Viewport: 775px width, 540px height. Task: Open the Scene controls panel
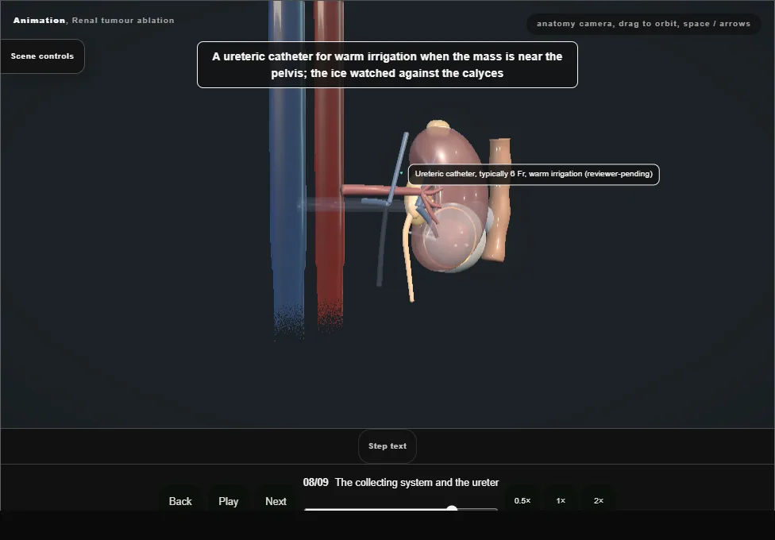pyautogui.click(x=43, y=56)
